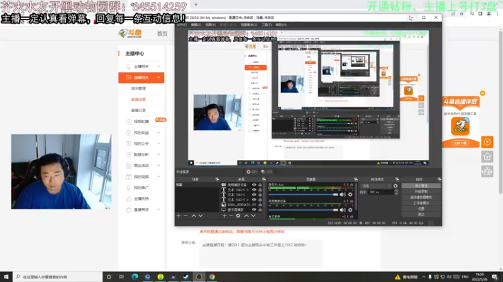Toggle visibility of 文本 (GDI+) 3 source

[x=254, y=190]
